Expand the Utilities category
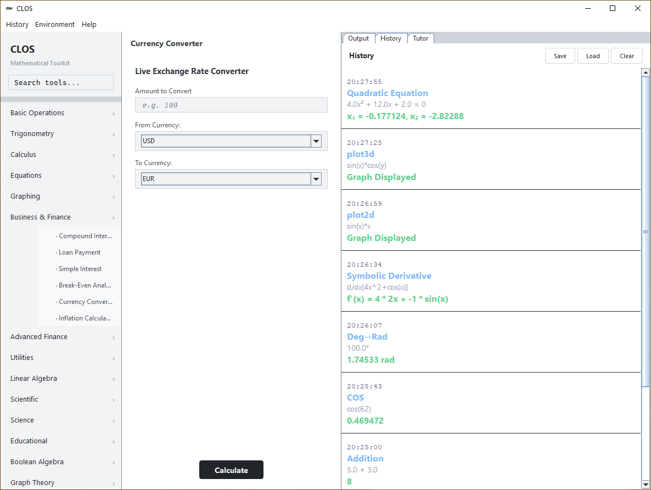 click(x=61, y=357)
